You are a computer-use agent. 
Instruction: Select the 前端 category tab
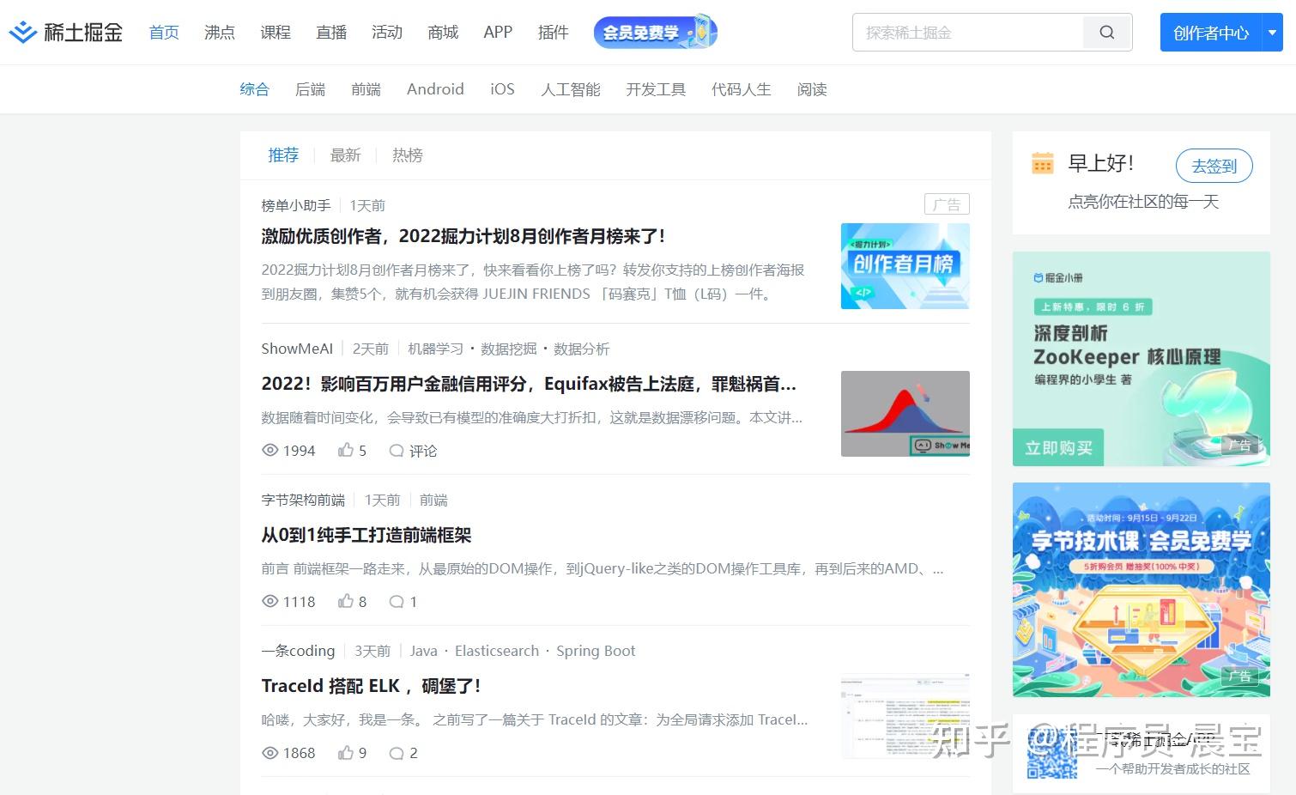tap(366, 89)
